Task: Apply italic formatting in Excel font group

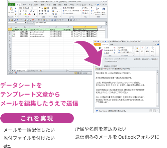Action: click(x=23, y=11)
